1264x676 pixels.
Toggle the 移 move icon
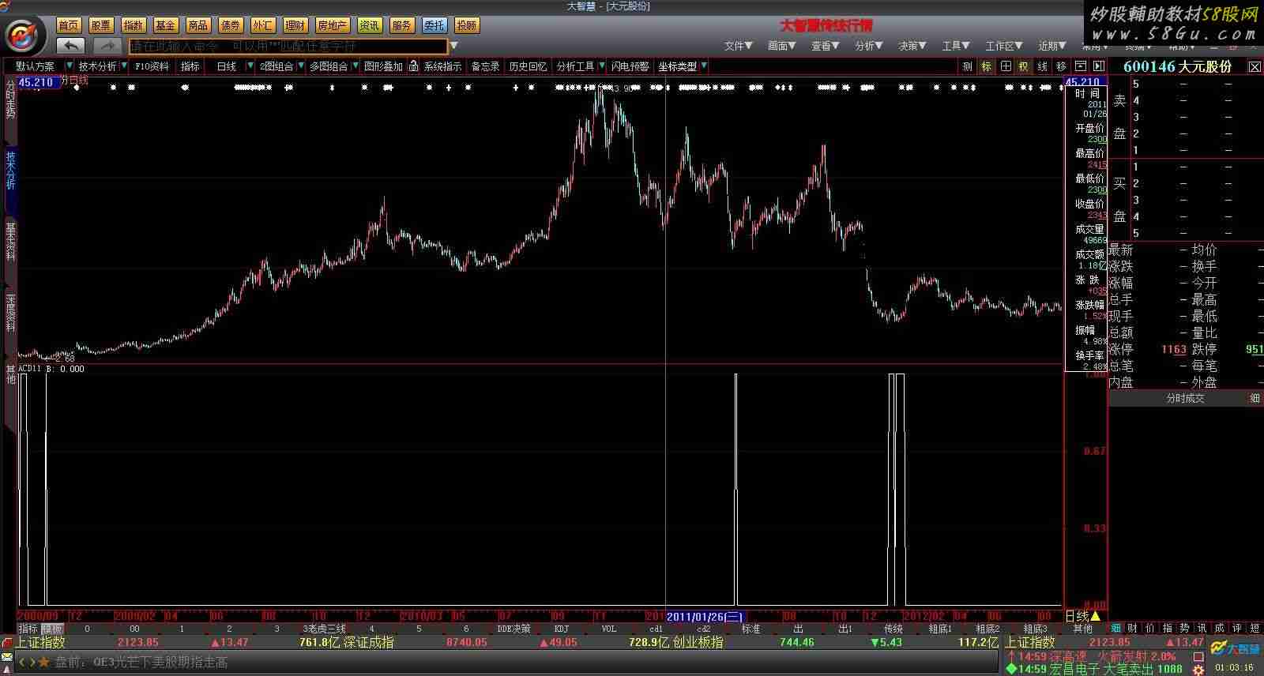tap(1061, 66)
